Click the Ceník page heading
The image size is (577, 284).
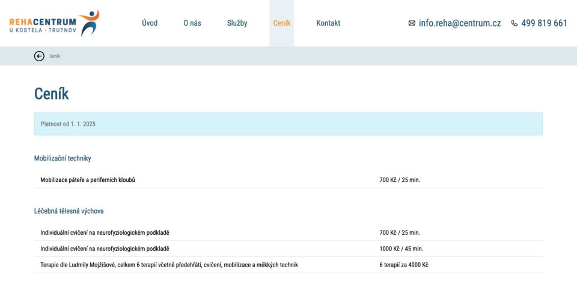[x=52, y=94]
